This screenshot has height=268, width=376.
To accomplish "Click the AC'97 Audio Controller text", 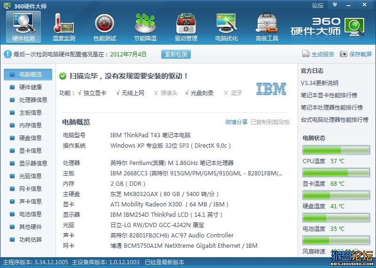I will (172, 236).
